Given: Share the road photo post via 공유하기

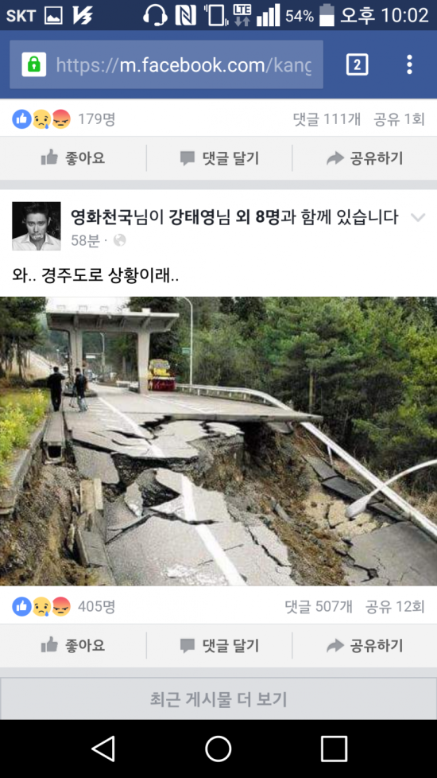Looking at the screenshot, I should point(365,645).
